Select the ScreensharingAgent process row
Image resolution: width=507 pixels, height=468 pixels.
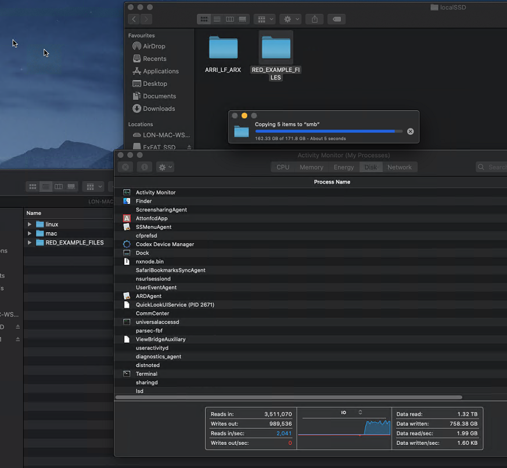[311, 210]
